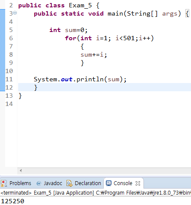Click the closing brace on line 13
Viewport: 191px width, 205px height.
pyautogui.click(x=20, y=96)
